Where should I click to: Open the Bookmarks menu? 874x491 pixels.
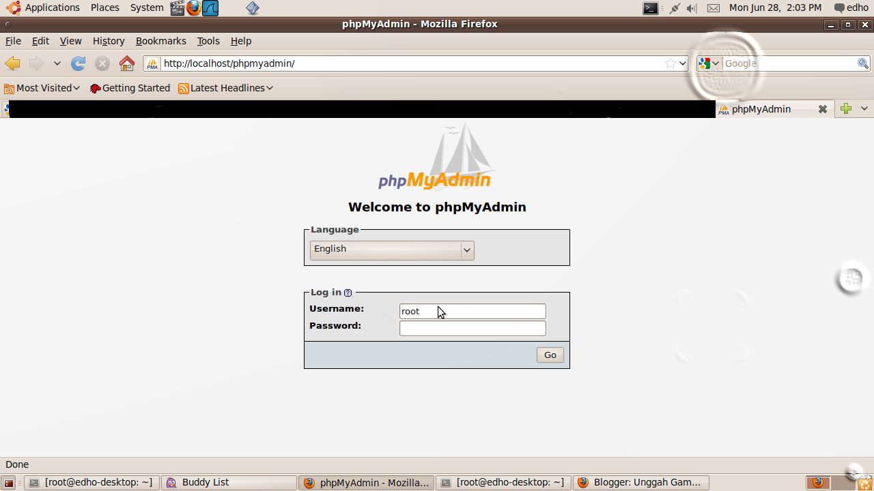pyautogui.click(x=160, y=41)
